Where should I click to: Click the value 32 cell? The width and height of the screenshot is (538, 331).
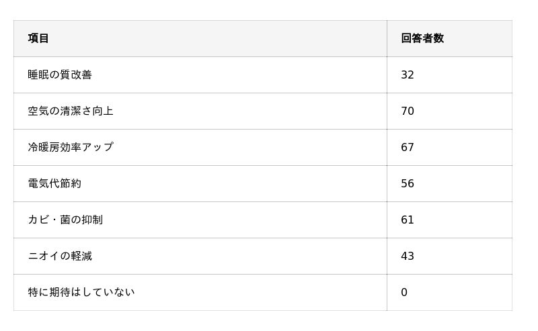tap(449, 75)
